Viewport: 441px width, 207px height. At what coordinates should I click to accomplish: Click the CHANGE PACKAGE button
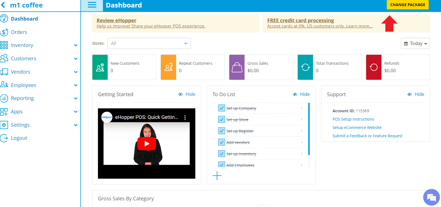tap(408, 5)
